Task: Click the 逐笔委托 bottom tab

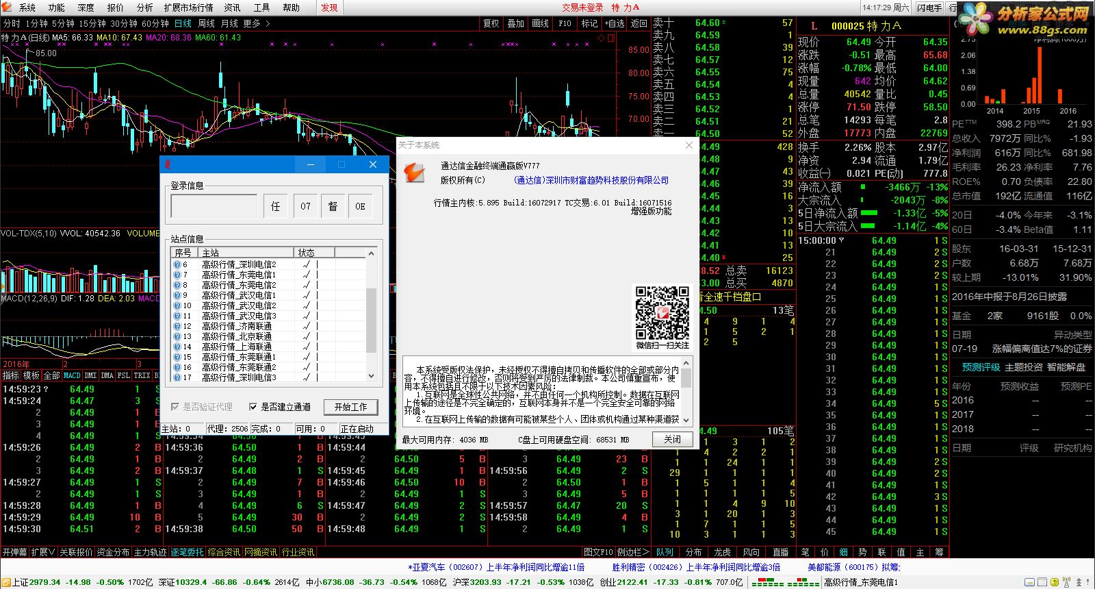Action: tap(187, 552)
